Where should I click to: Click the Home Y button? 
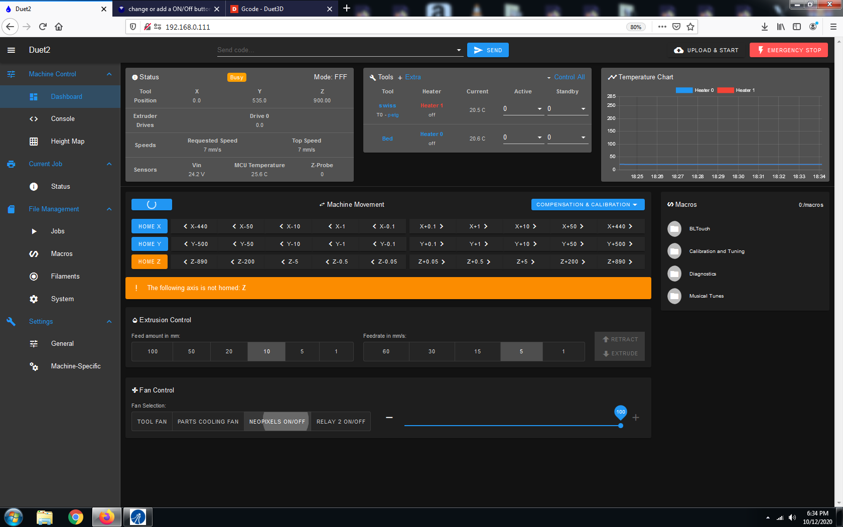pos(150,244)
